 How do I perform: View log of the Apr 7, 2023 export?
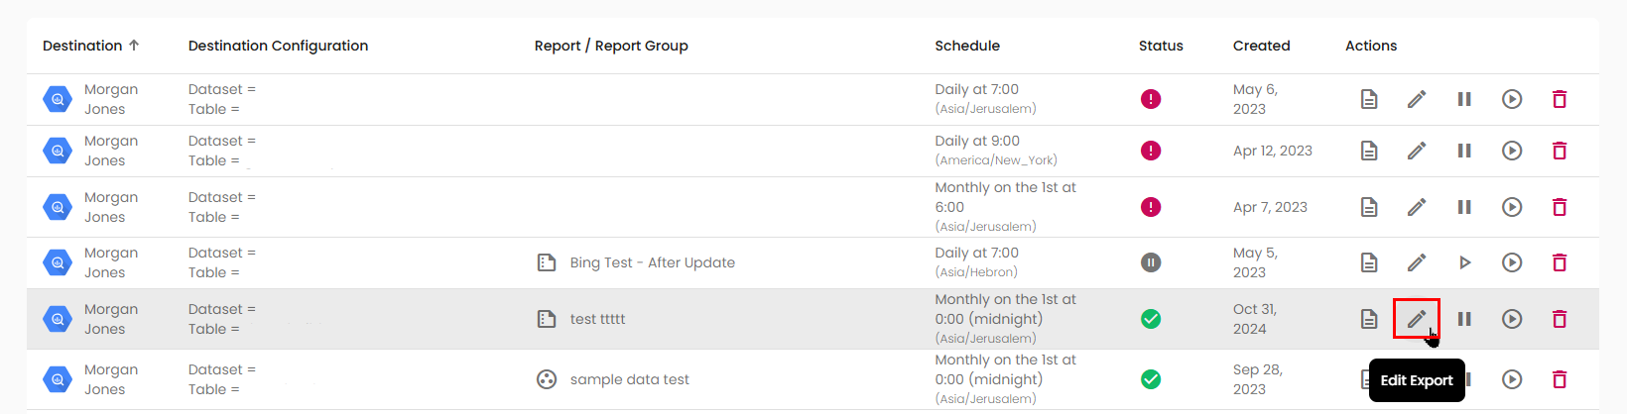(x=1368, y=207)
